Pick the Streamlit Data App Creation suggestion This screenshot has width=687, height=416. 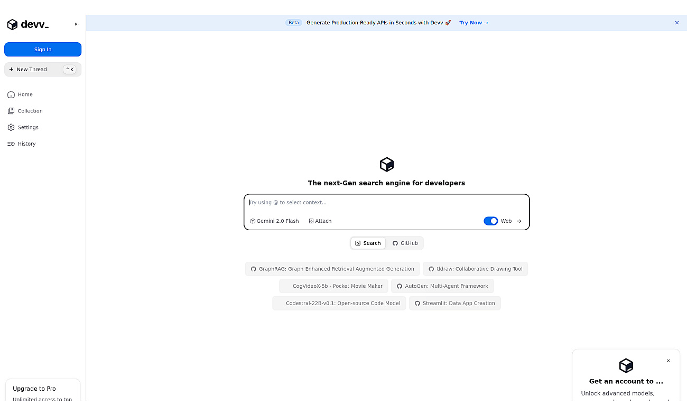point(454,304)
